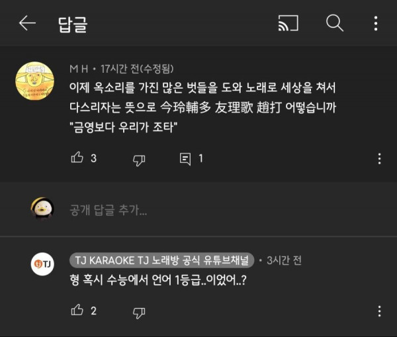The height and width of the screenshot is (337, 397).
Task: Open the cast to screen icon
Action: 288,24
